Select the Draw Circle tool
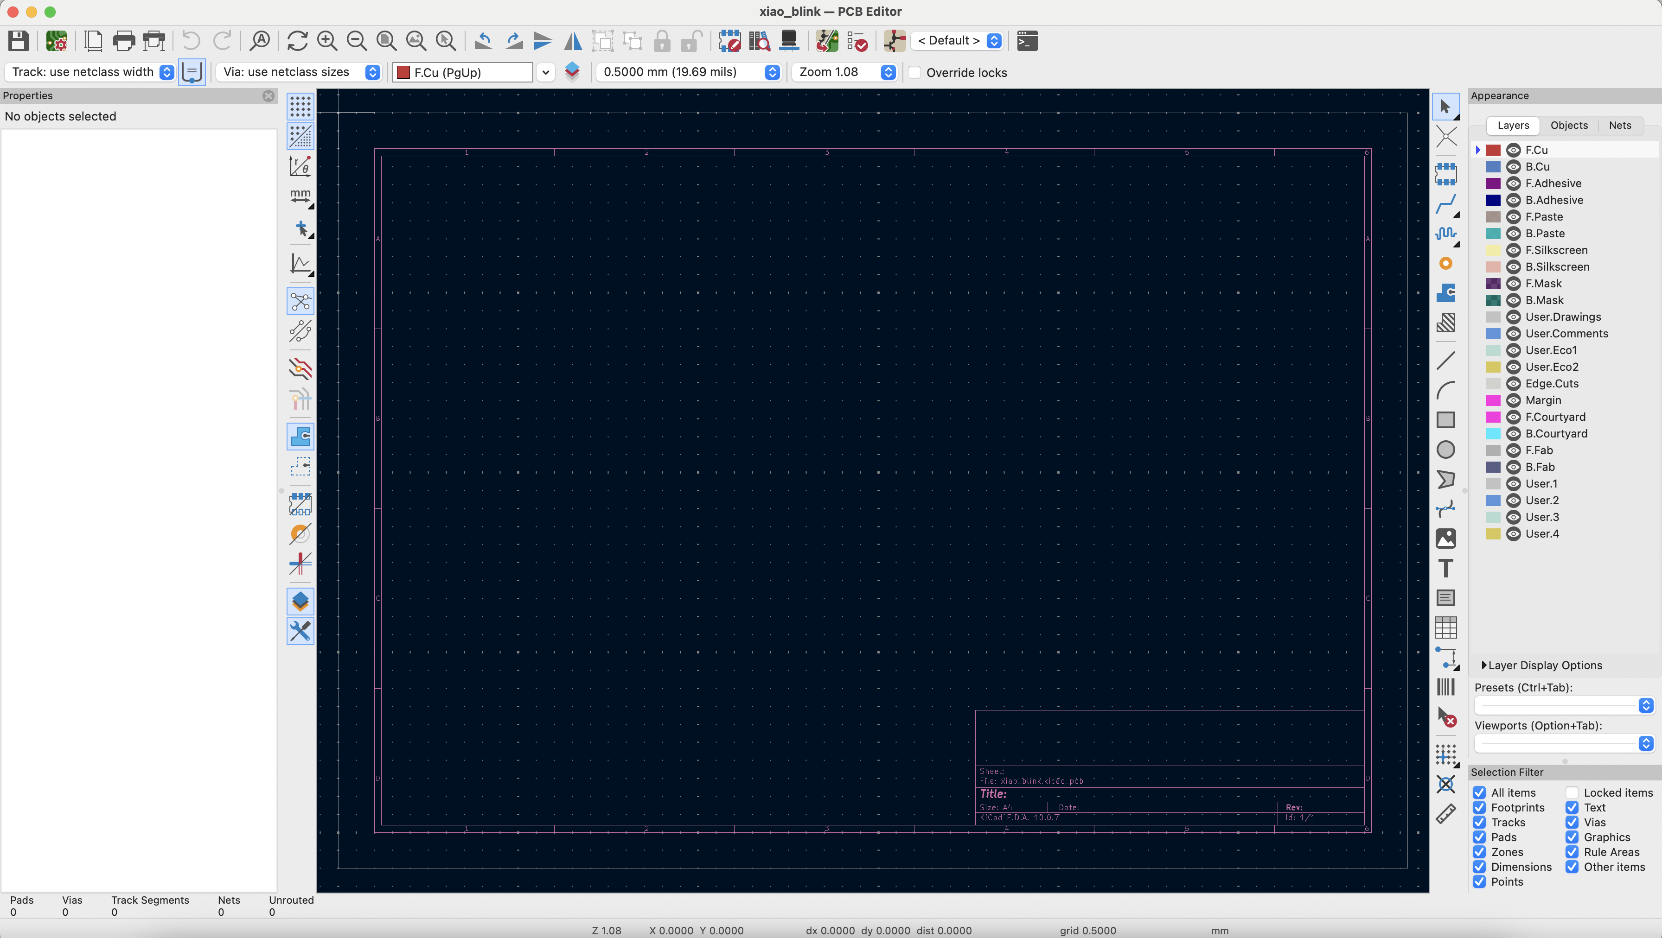 point(1446,450)
